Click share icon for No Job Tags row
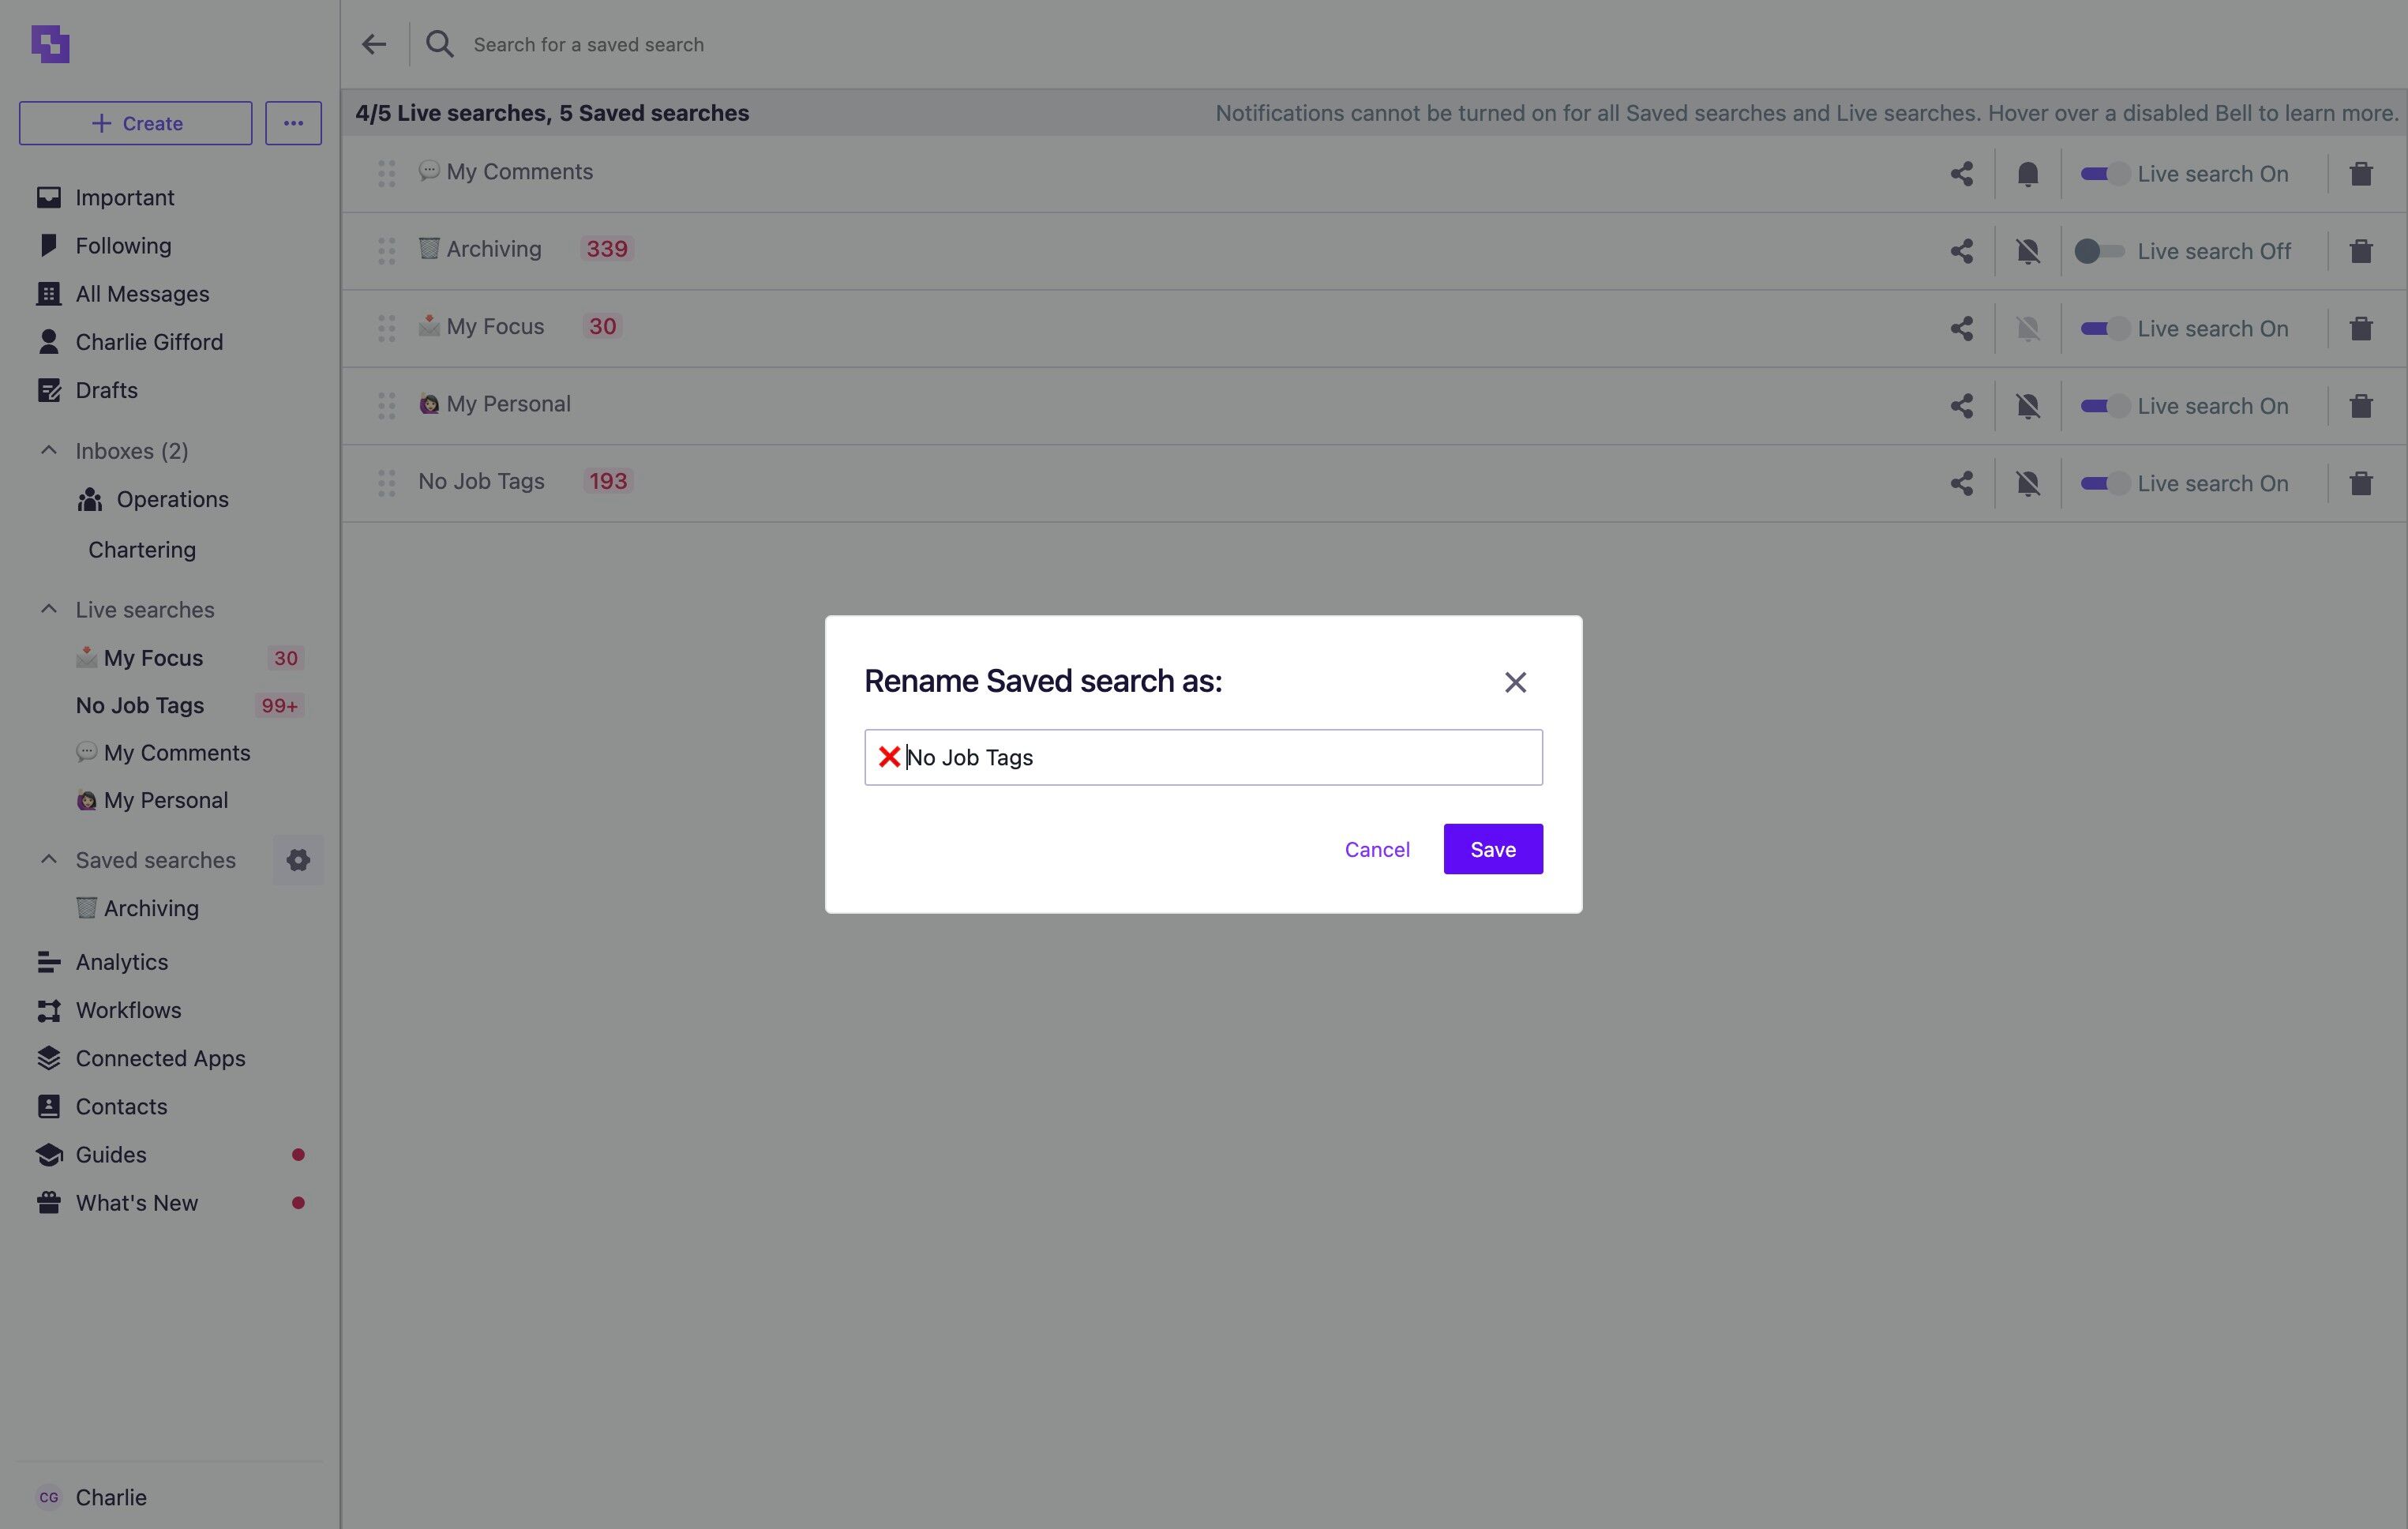This screenshot has width=2408, height=1529. click(1961, 483)
